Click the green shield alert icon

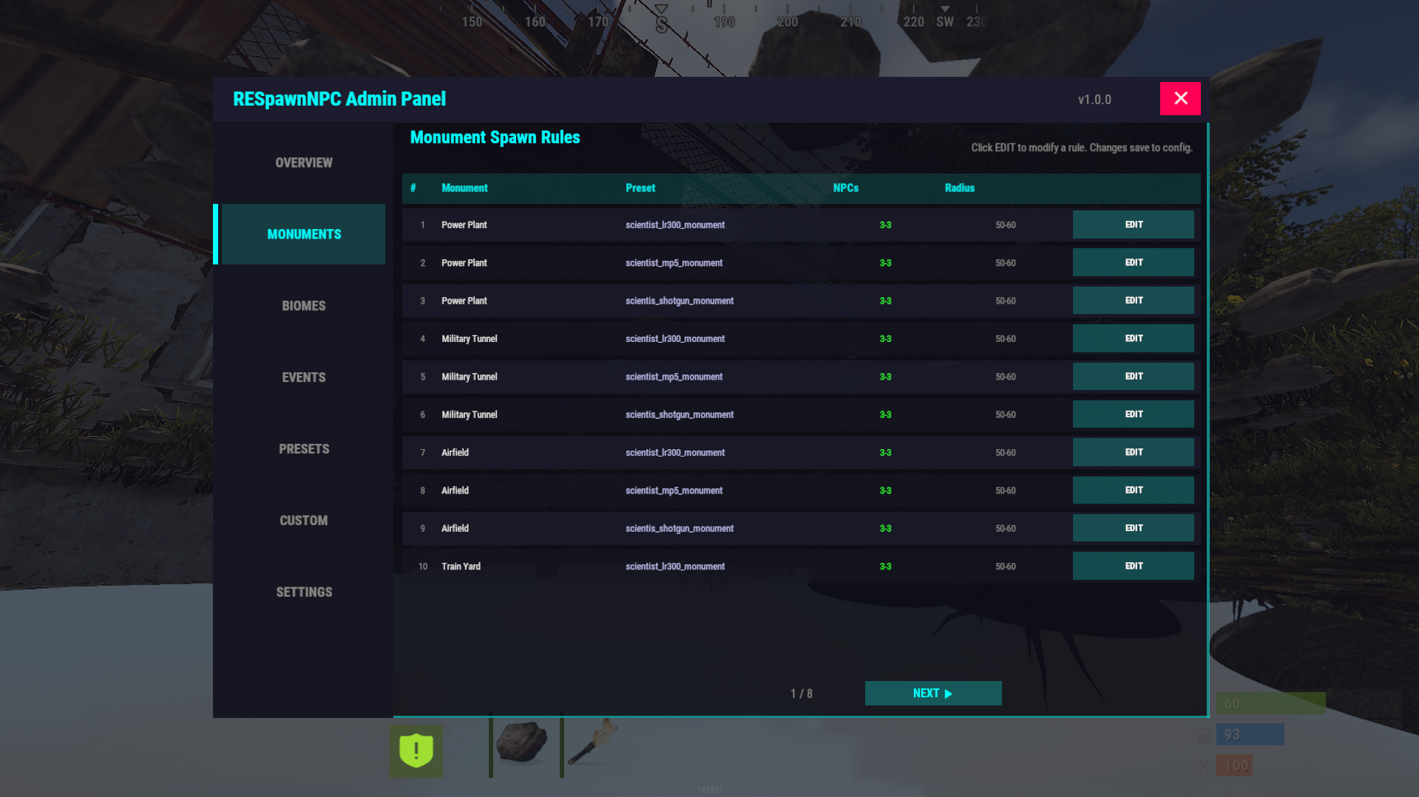pos(416,750)
